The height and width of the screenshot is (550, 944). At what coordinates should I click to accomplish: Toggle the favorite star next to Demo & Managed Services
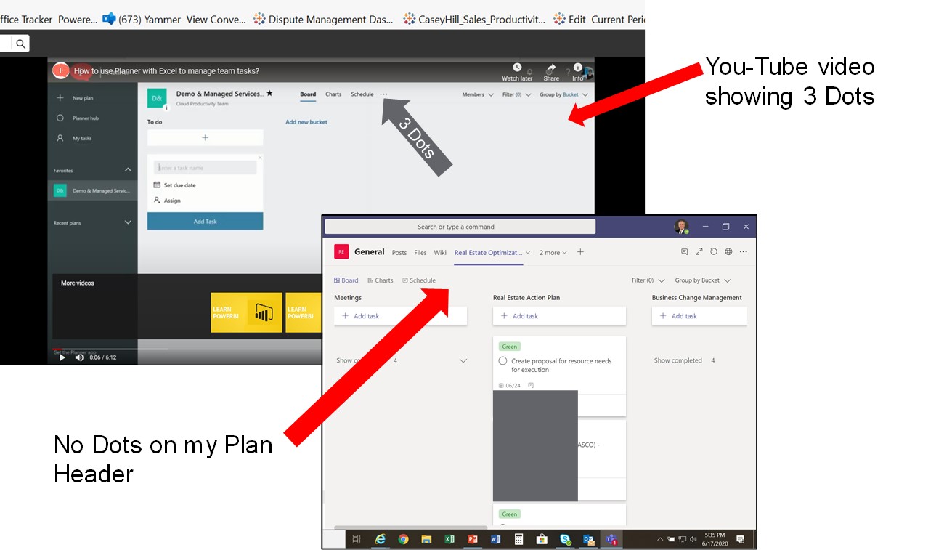click(x=269, y=94)
